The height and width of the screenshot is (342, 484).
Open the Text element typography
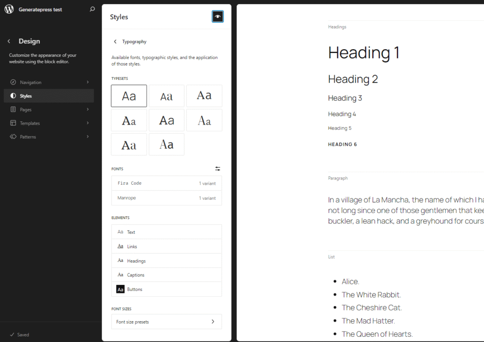click(166, 232)
